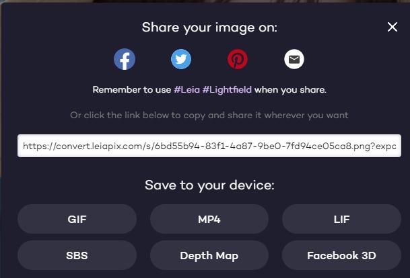Export the image in LIF format

click(x=341, y=219)
